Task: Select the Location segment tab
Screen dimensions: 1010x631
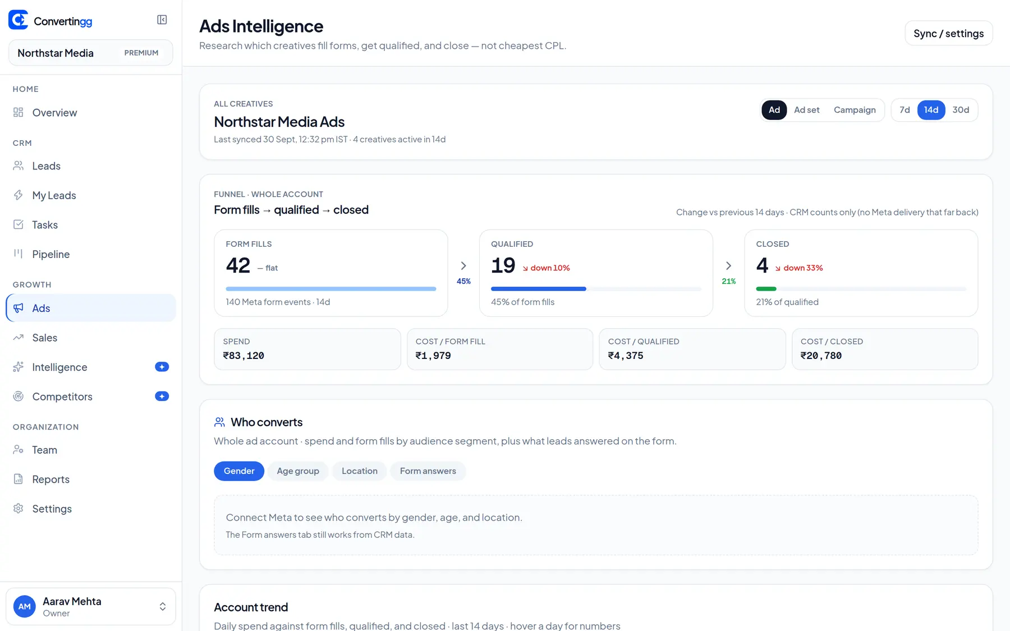Action: (x=360, y=471)
